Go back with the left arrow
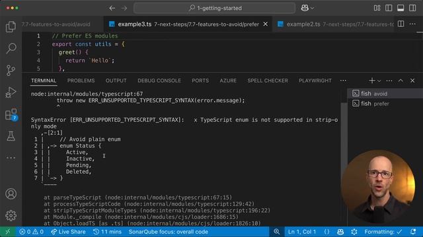This screenshot has width=423, height=237. (x=112, y=9)
